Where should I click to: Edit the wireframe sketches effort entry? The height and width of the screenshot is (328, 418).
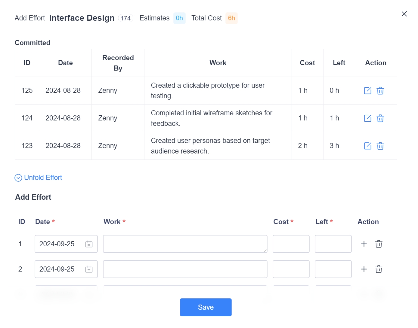(x=367, y=118)
